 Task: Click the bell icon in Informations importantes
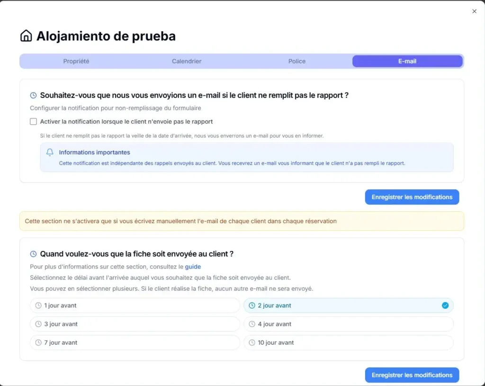[49, 152]
